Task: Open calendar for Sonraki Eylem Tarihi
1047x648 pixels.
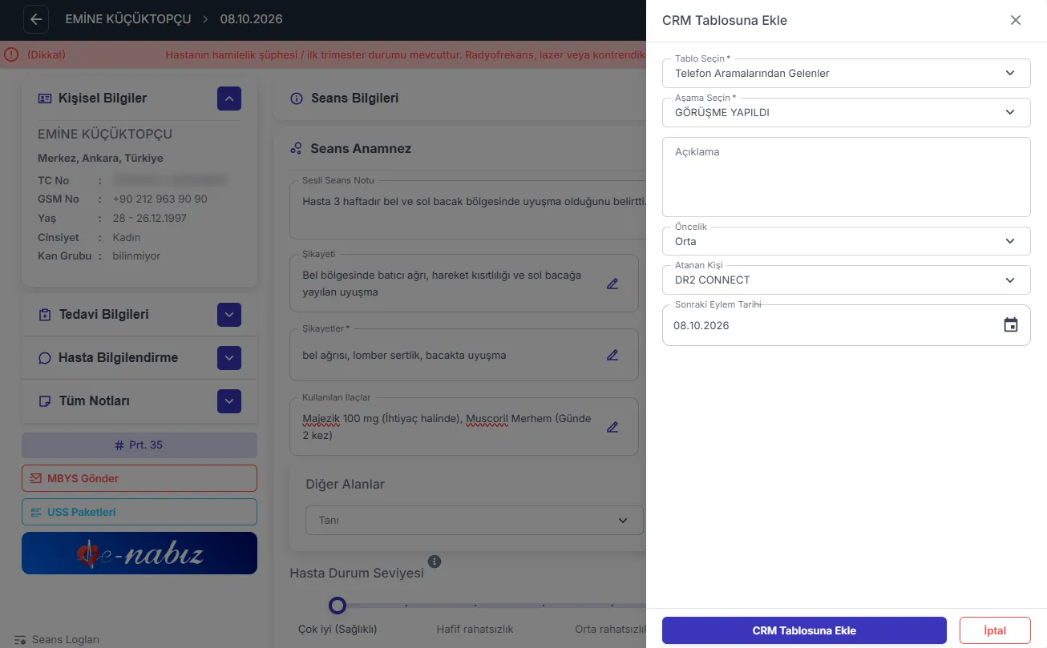Action: click(1011, 325)
